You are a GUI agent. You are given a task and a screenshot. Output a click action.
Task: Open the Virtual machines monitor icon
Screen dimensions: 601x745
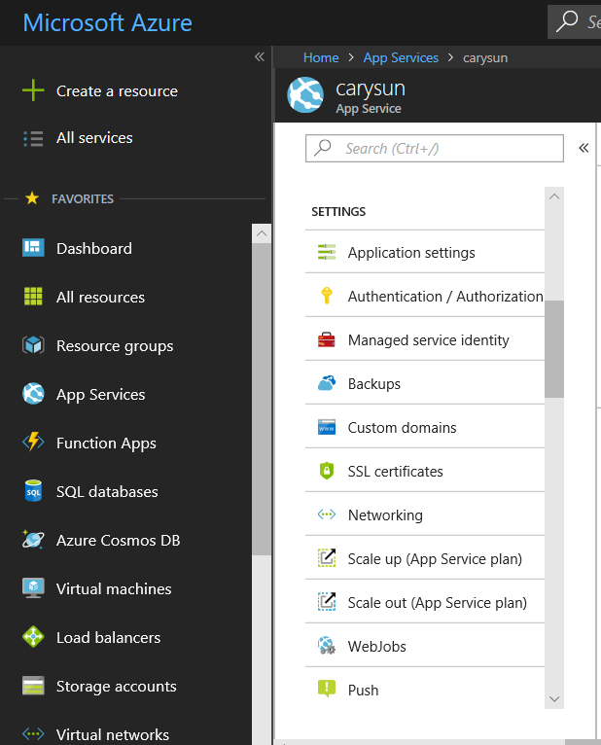33,588
